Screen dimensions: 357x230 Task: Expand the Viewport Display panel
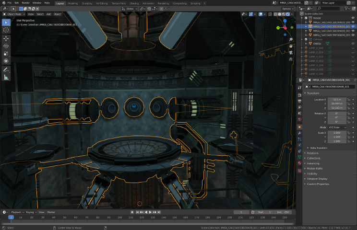coord(317,179)
